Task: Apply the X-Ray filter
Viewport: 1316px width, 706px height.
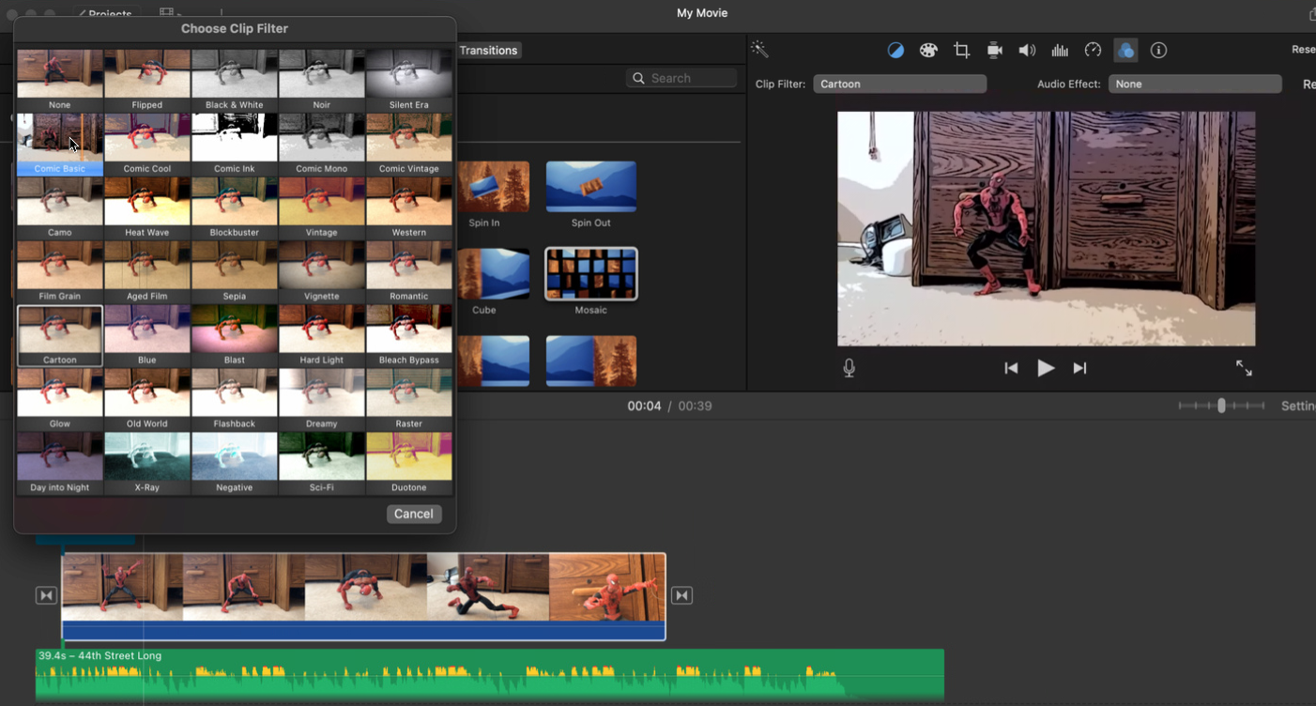Action: (x=147, y=464)
